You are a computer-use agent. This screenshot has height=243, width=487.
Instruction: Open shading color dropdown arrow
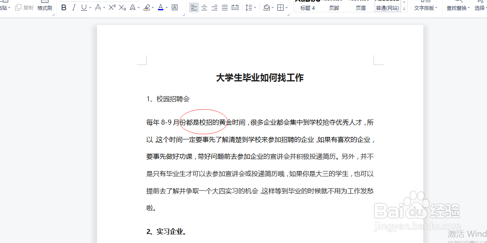point(272,8)
